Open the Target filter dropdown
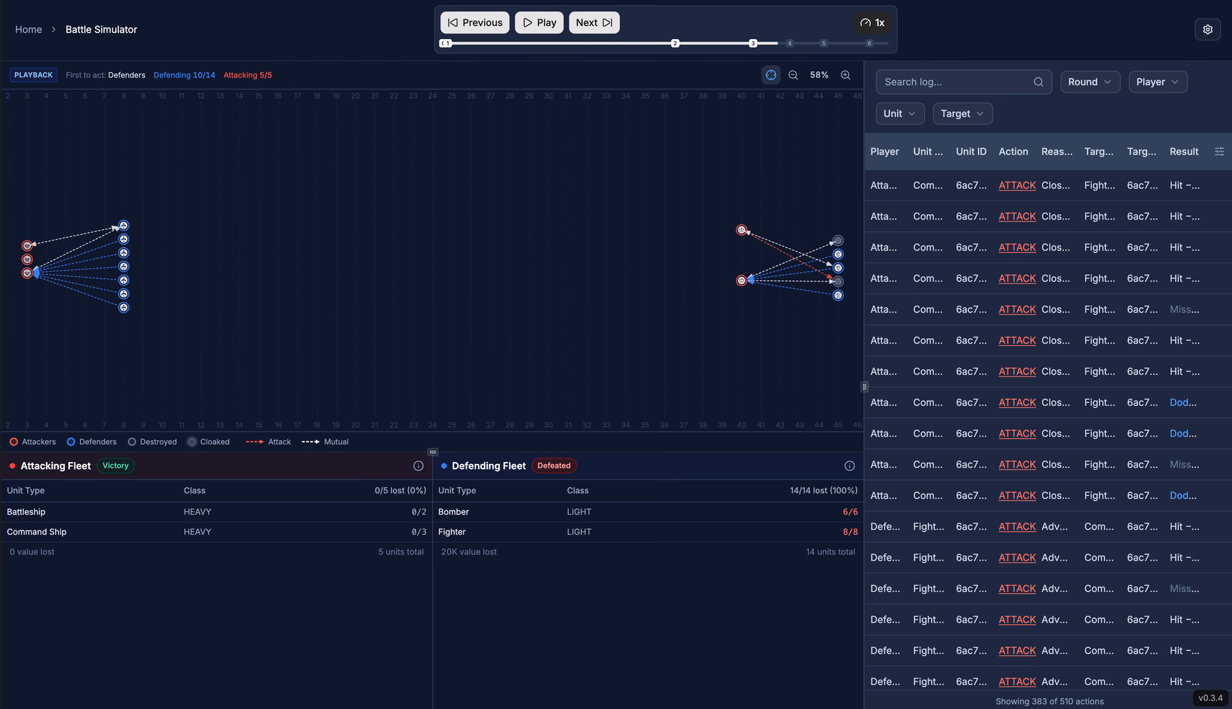The width and height of the screenshot is (1232, 709). 962,114
